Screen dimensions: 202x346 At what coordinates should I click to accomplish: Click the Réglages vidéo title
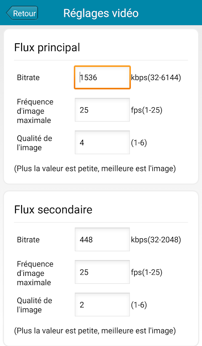101,13
